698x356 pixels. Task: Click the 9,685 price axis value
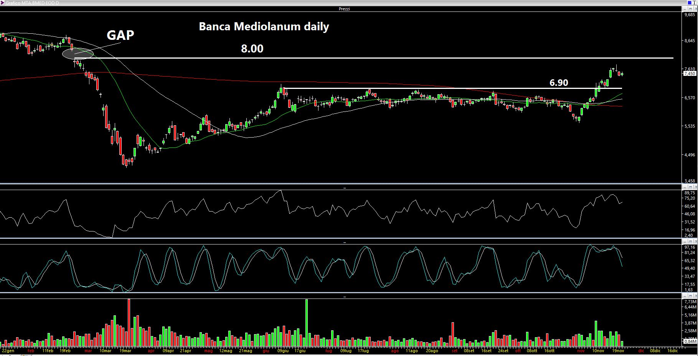click(690, 15)
